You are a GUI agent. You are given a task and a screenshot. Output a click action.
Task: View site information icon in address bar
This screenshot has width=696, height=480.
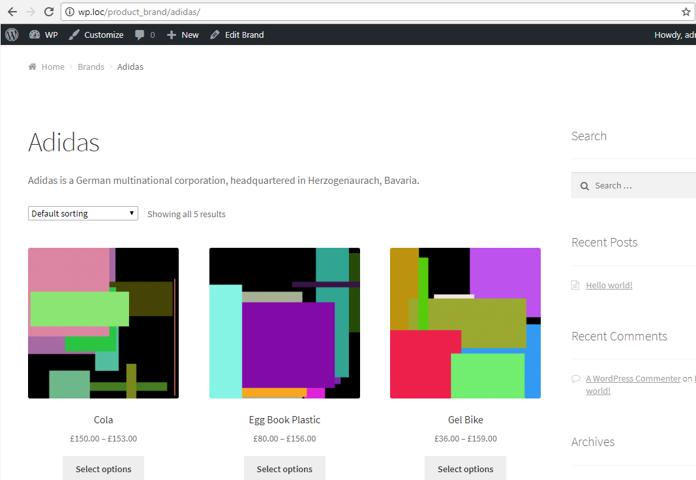click(x=70, y=12)
